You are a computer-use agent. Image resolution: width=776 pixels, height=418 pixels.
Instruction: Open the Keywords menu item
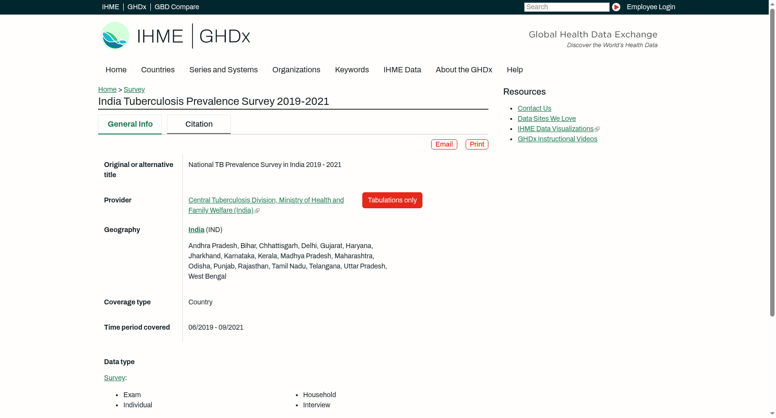(x=352, y=70)
